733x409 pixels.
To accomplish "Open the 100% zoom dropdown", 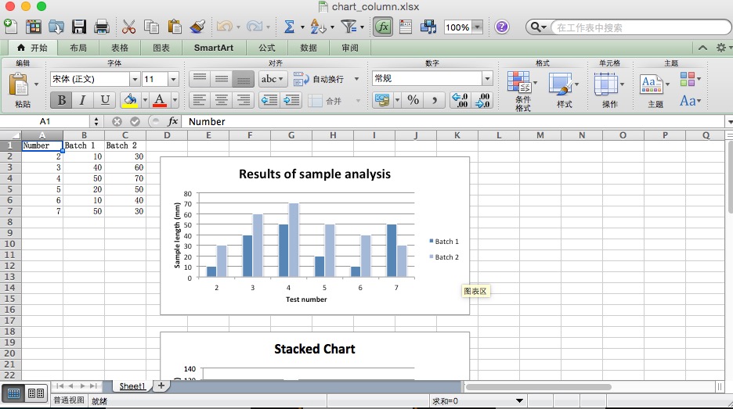I will tap(477, 27).
